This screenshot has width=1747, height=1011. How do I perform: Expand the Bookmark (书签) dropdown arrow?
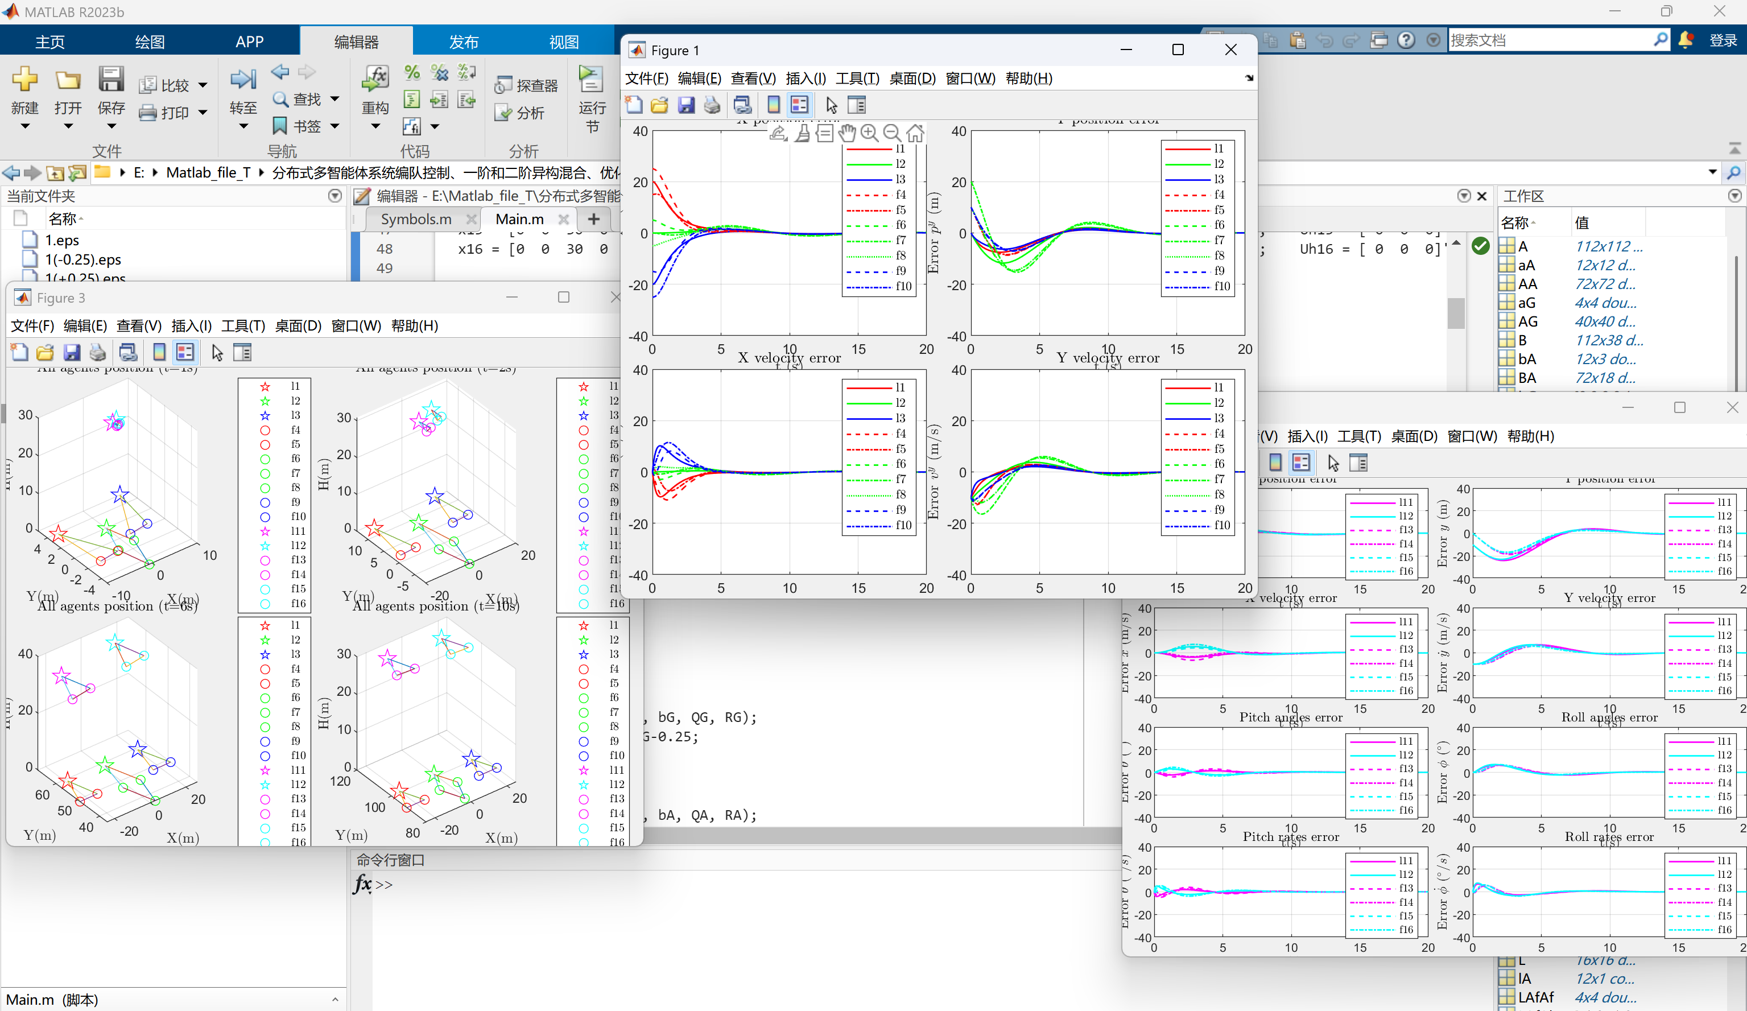coord(335,126)
